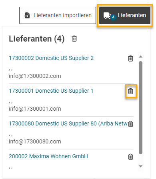Click the info@17300002.com email text
156x179 pixels.
[35, 76]
